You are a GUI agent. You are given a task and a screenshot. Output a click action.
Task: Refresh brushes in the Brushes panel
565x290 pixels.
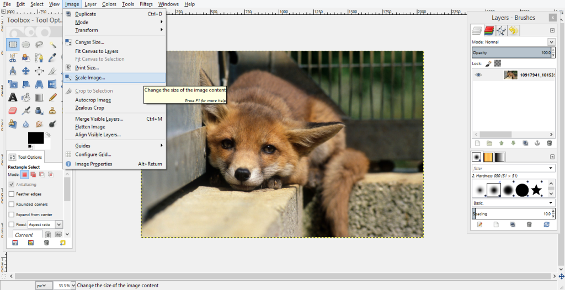pyautogui.click(x=547, y=224)
